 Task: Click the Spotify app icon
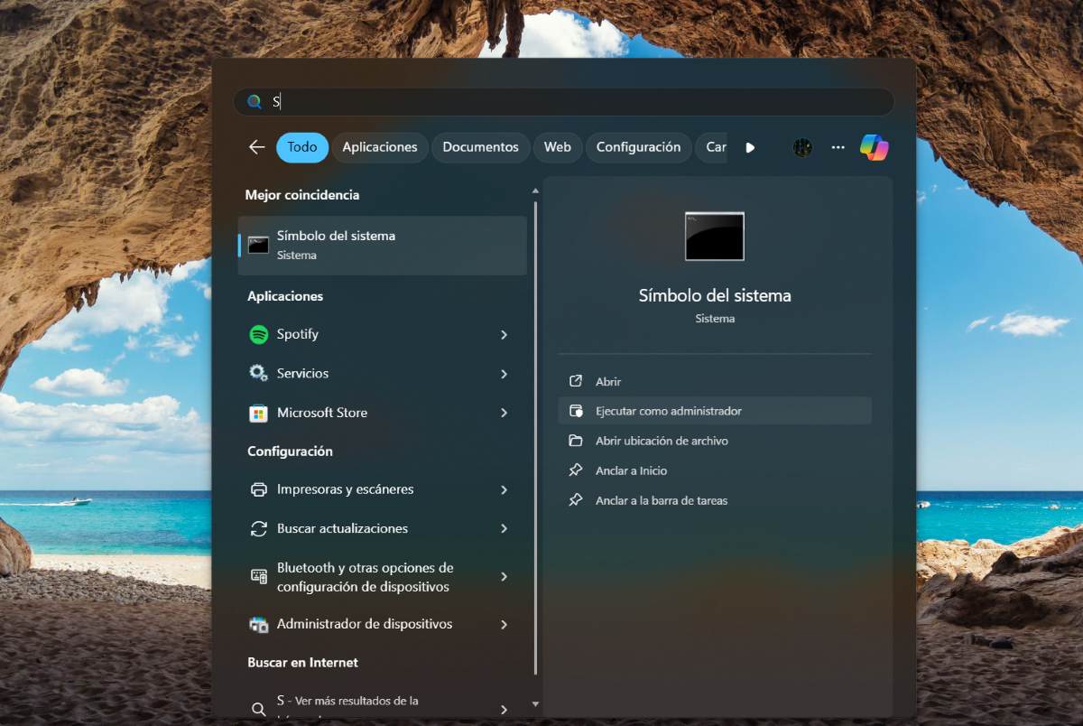259,334
